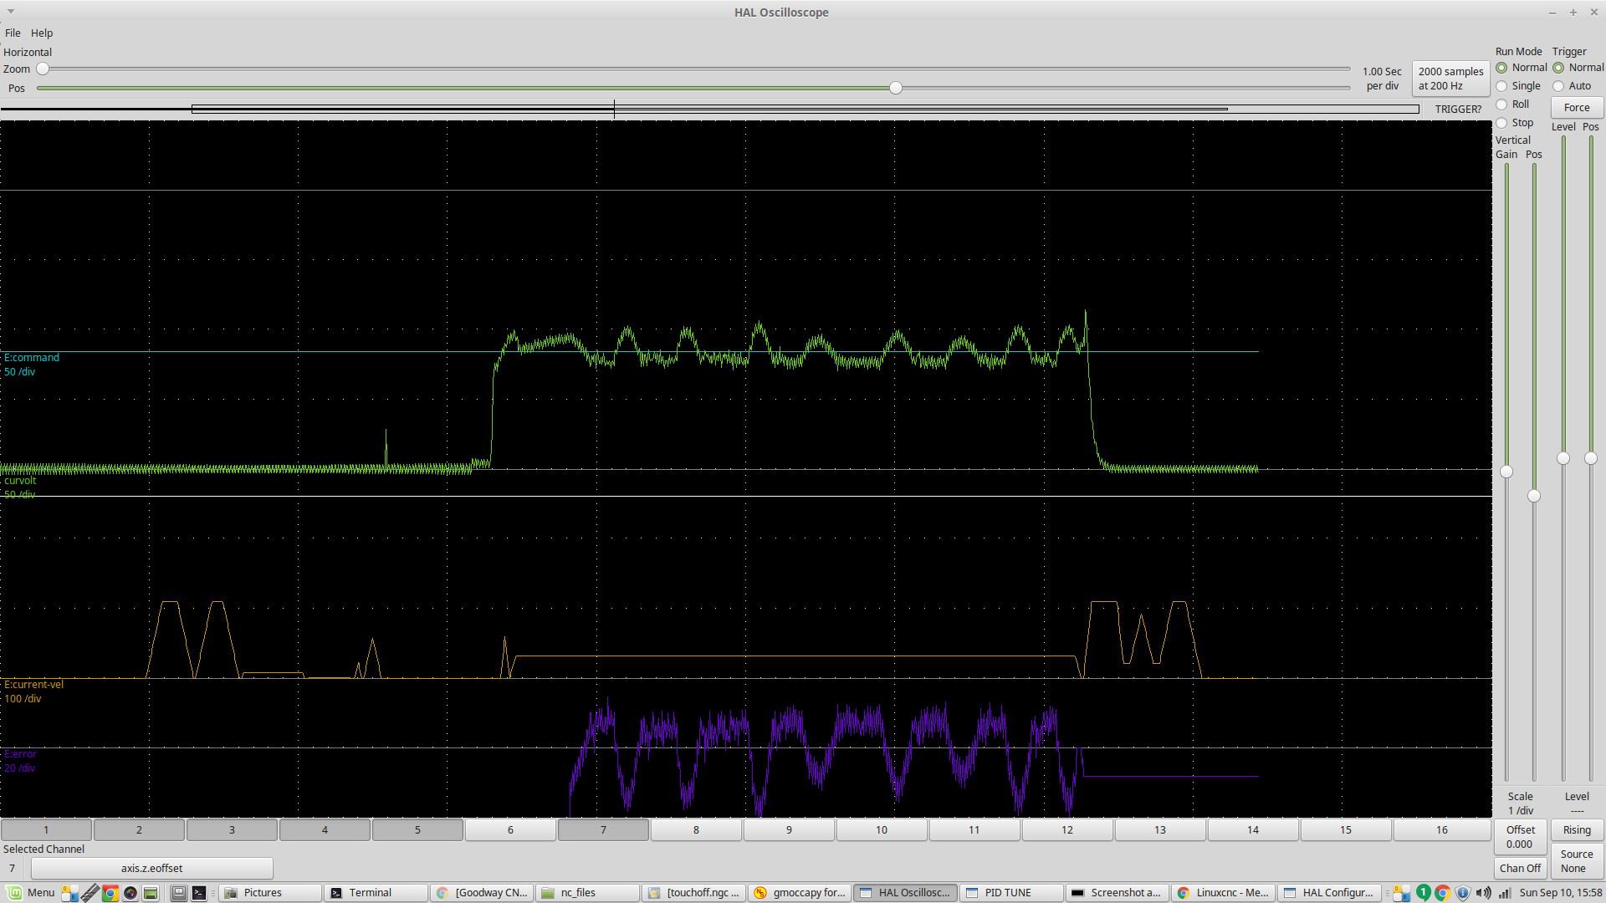Select channel 7 button
The image size is (1606, 903).
point(603,830)
